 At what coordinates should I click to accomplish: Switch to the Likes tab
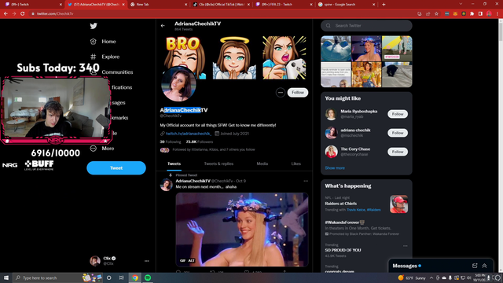296,164
